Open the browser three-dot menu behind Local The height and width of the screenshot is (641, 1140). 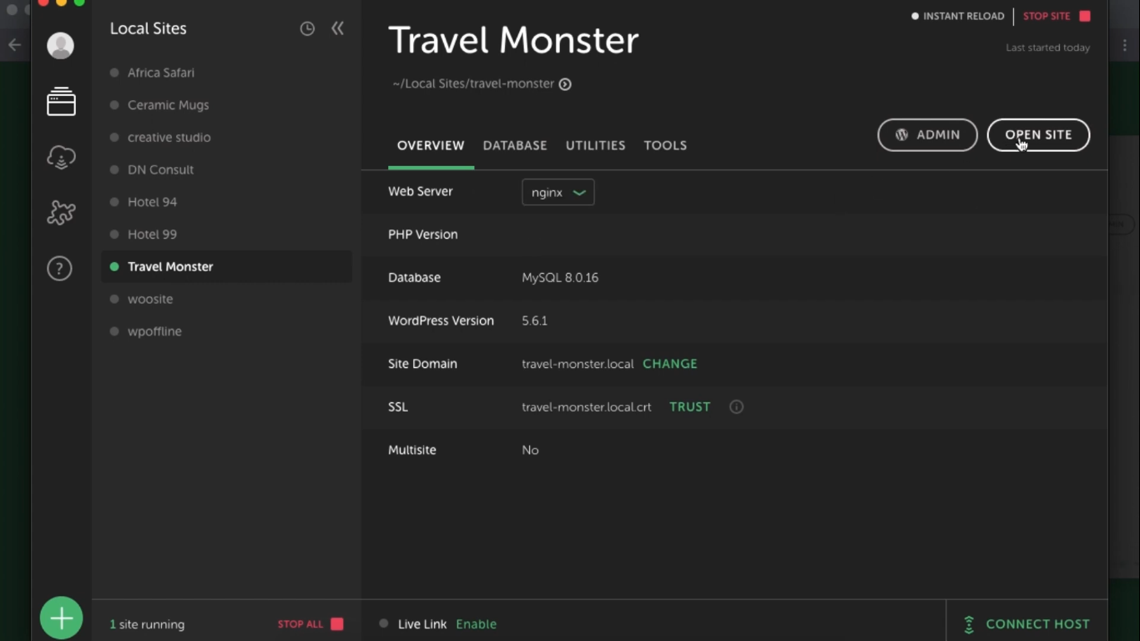[x=1124, y=45]
